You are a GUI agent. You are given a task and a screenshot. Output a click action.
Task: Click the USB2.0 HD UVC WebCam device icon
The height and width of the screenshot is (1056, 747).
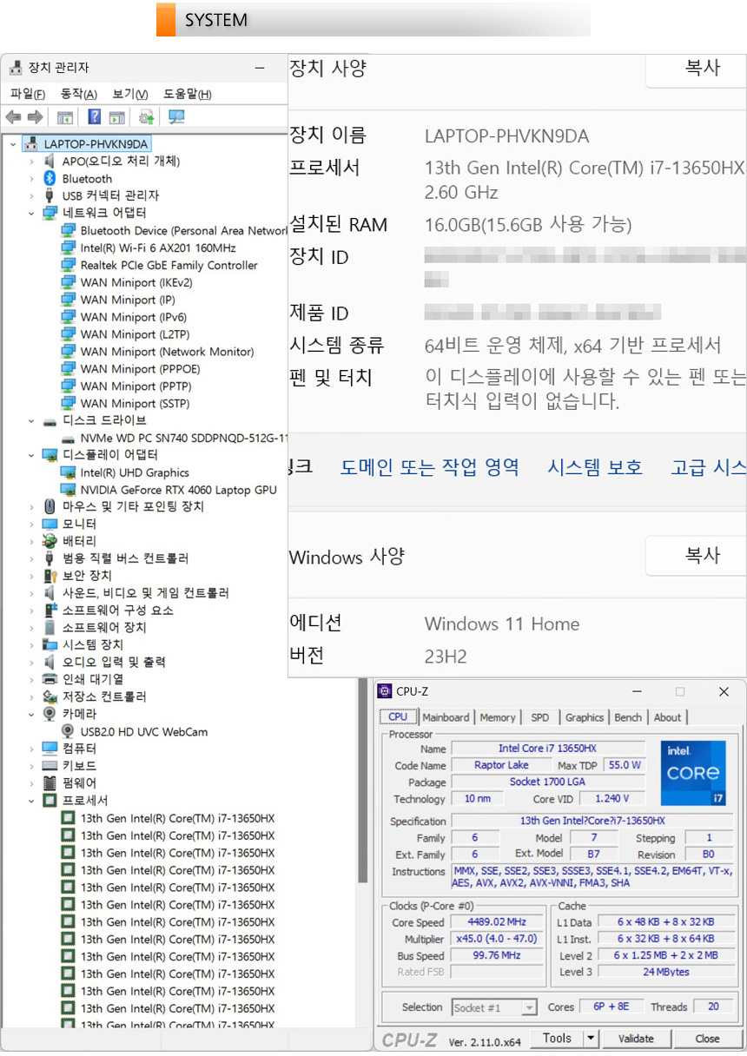69,731
